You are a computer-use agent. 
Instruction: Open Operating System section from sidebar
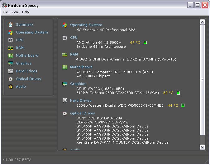click(32, 32)
